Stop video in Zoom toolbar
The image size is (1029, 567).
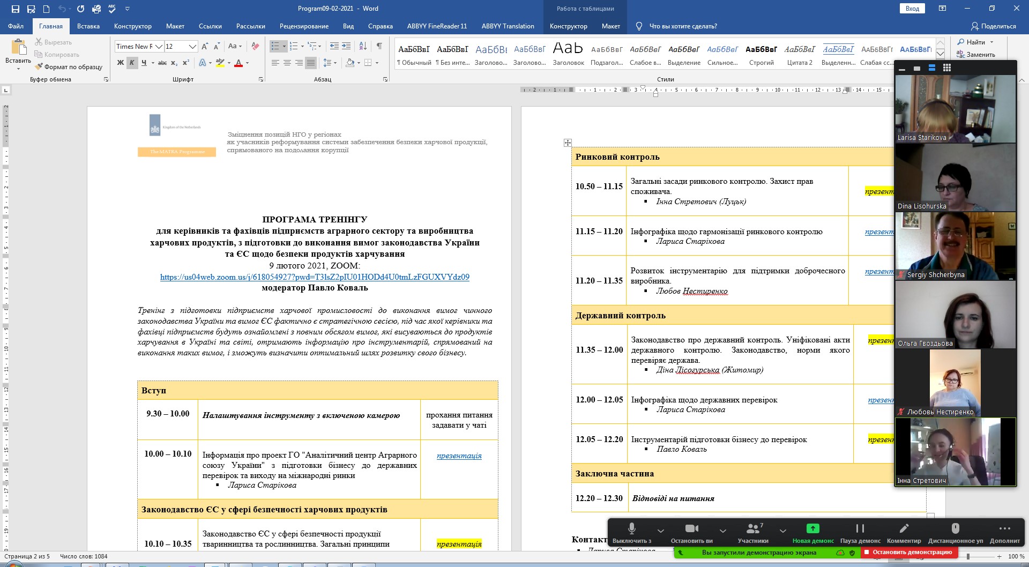tap(692, 532)
